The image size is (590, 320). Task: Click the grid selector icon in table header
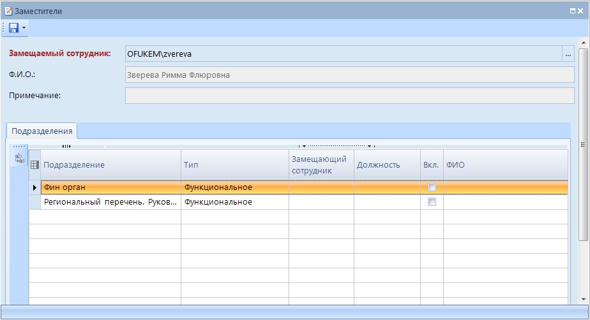[x=35, y=165]
